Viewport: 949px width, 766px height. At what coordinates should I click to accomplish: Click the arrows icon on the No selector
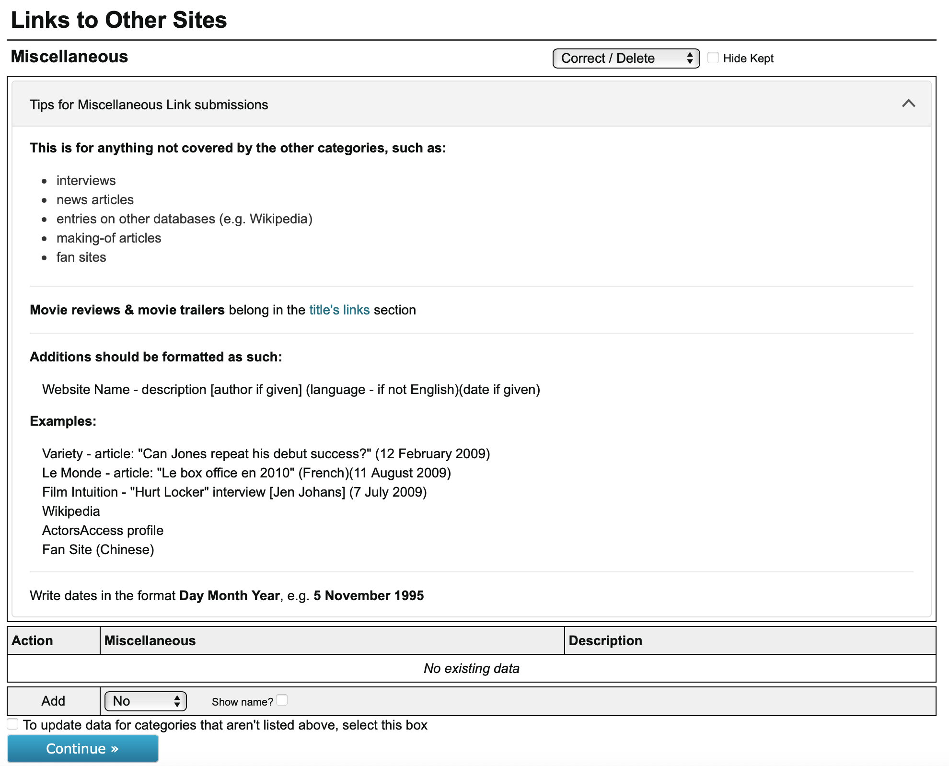coord(177,701)
